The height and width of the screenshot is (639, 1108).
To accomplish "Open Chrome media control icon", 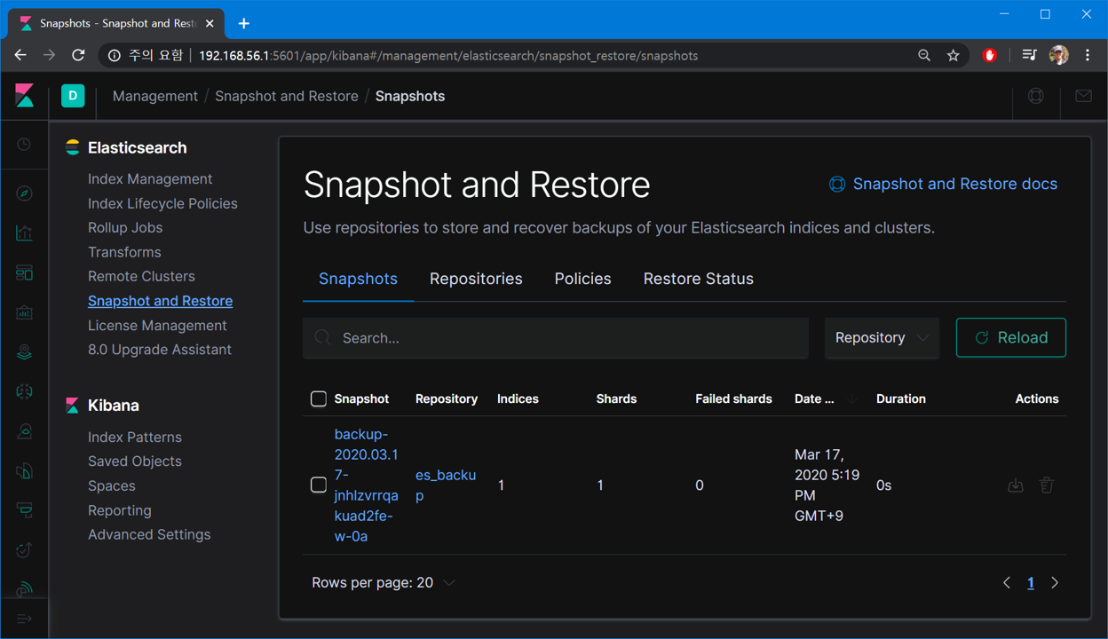I will [x=1029, y=55].
